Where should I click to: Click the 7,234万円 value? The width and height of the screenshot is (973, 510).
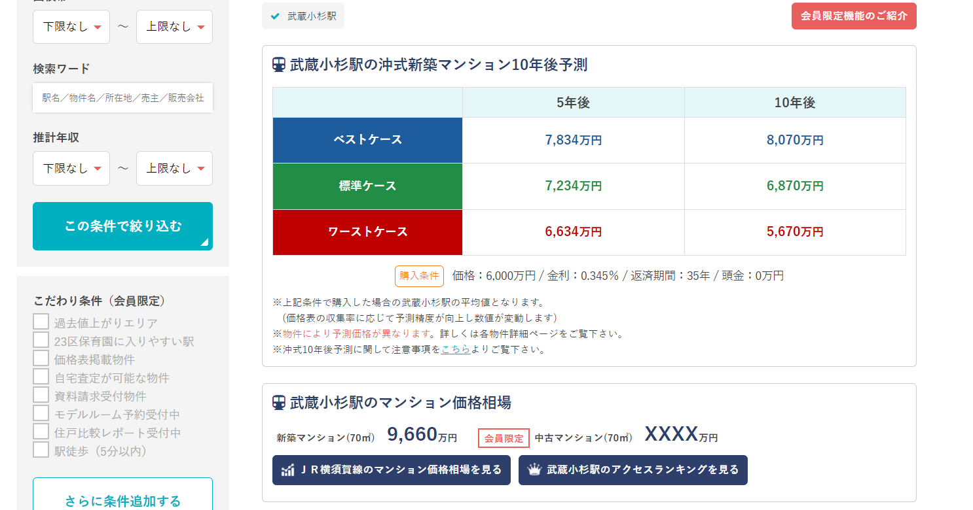point(574,186)
